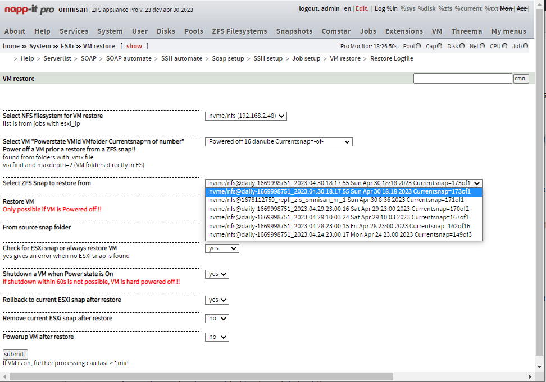Open the SOAP submenu link
The image size is (546, 382).
coord(88,58)
